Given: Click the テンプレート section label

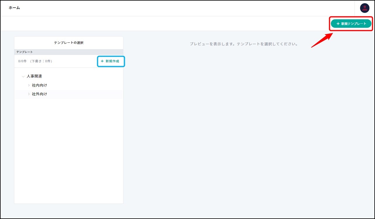Looking at the screenshot, I should 25,52.
